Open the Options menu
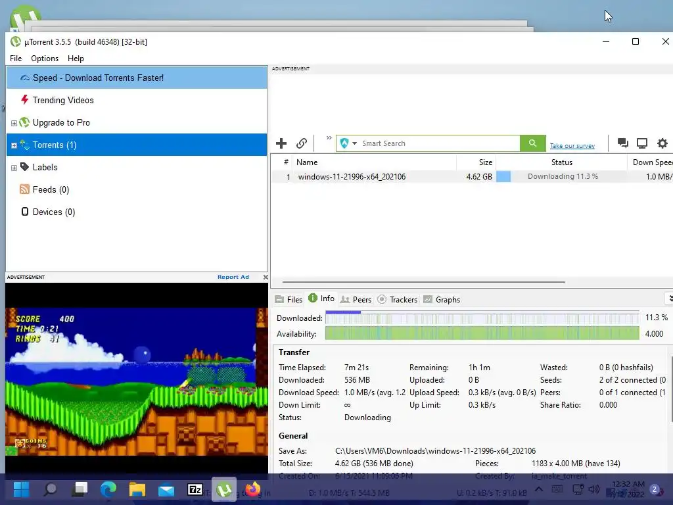This screenshot has width=673, height=505. (45, 59)
